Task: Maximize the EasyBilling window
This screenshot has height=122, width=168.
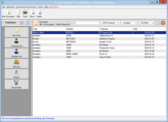Action: tap(157, 2)
